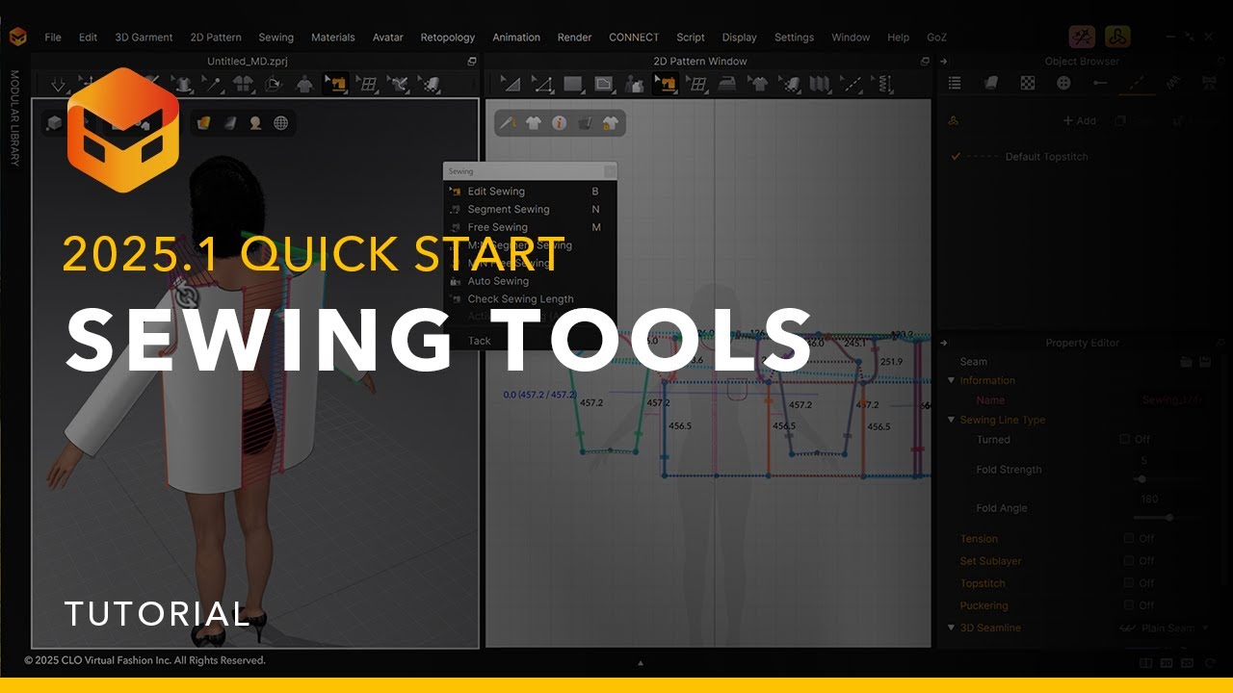
Task: Enable the Topstitch checkbox in Property Editor
Action: 1129,582
